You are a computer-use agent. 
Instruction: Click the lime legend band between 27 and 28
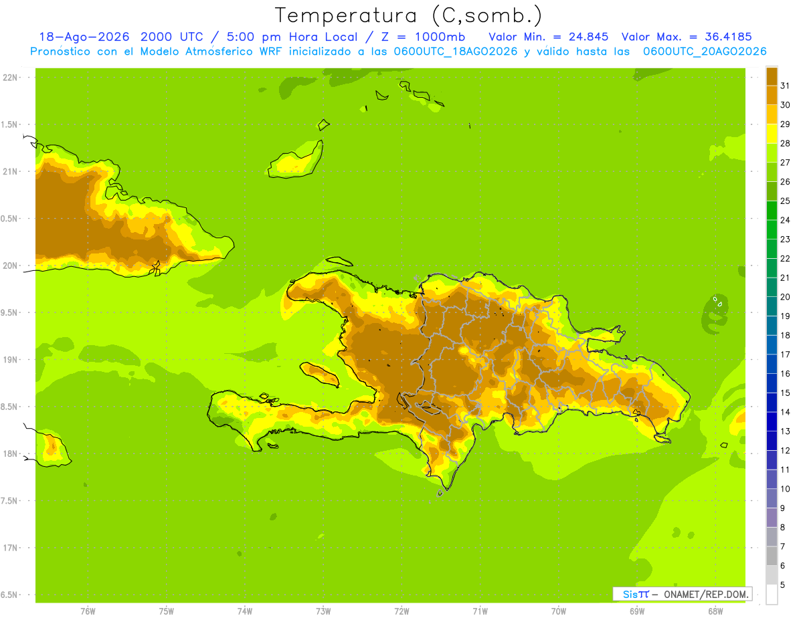772,152
